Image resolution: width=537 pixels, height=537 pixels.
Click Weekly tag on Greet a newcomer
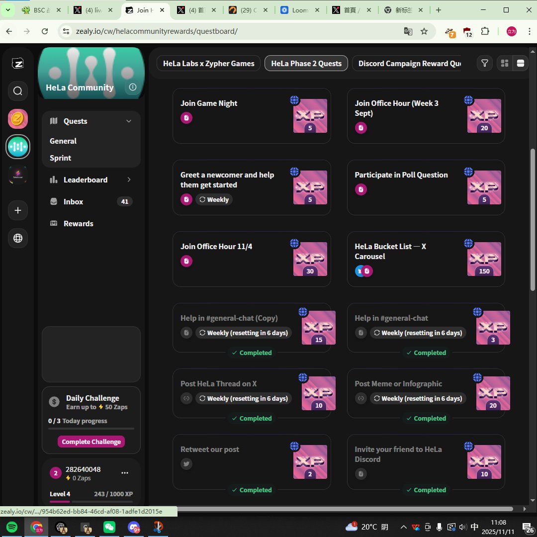tap(214, 199)
